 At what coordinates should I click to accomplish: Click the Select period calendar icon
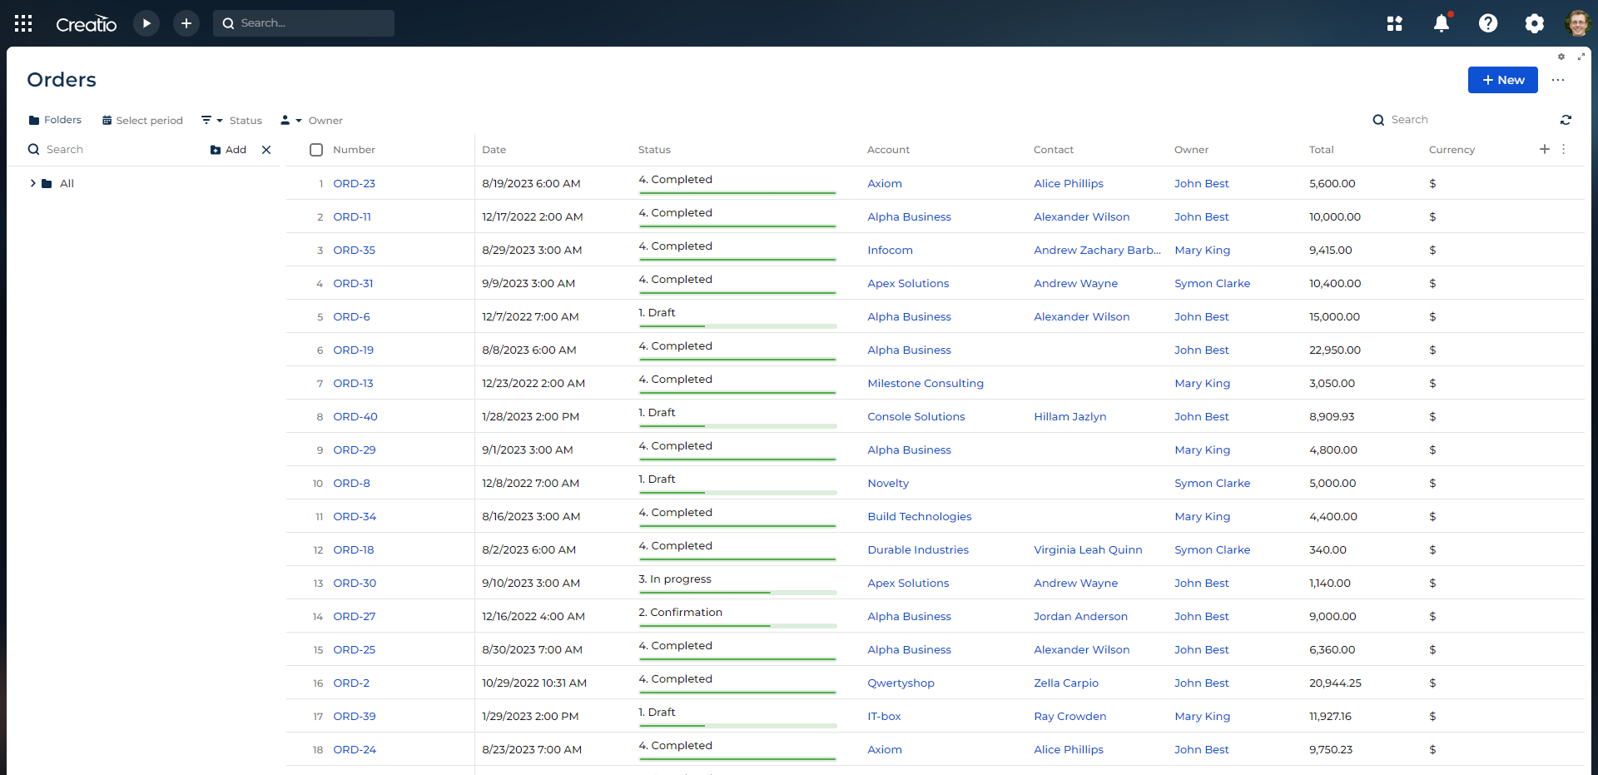(x=107, y=120)
